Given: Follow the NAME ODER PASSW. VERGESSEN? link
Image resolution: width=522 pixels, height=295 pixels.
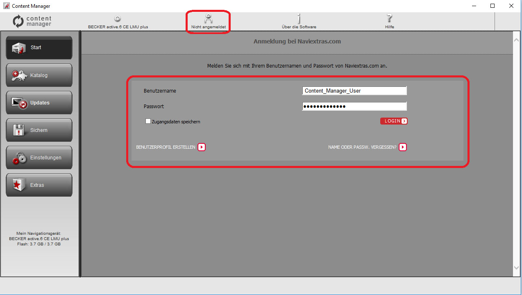Looking at the screenshot, I should click(x=362, y=147).
